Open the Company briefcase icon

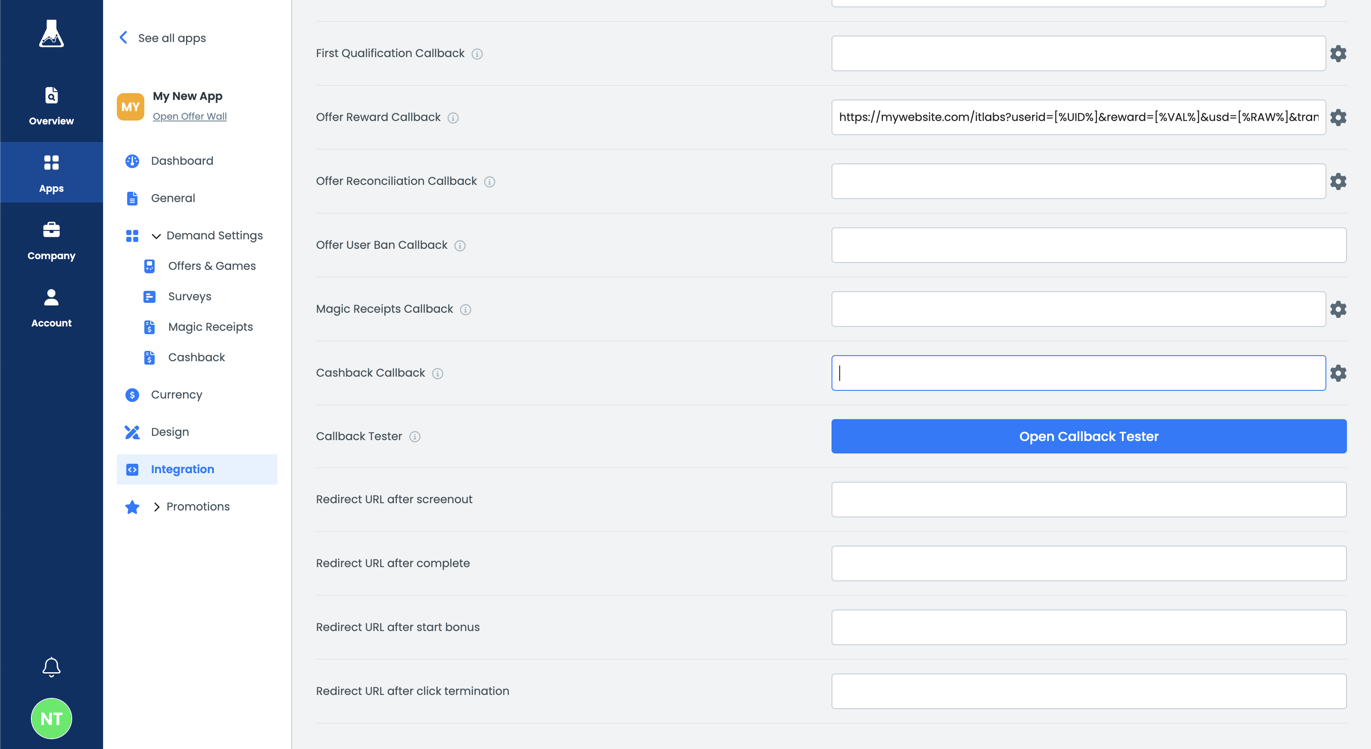coord(51,230)
